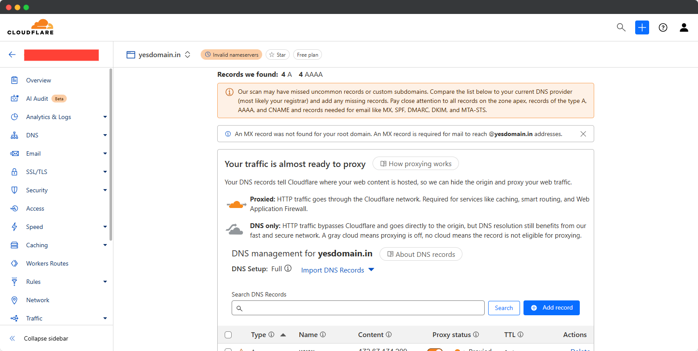Expand the Security submenu arrow

(x=105, y=190)
